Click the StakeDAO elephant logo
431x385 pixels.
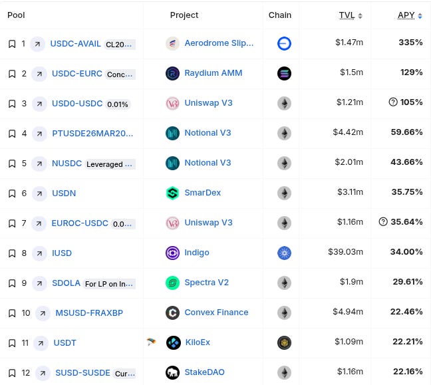pyautogui.click(x=172, y=372)
